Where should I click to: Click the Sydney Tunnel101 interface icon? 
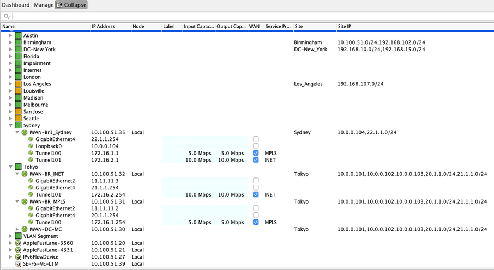pos(31,160)
